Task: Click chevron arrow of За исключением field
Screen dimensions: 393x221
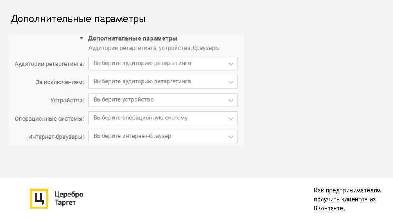Action: [231, 82]
